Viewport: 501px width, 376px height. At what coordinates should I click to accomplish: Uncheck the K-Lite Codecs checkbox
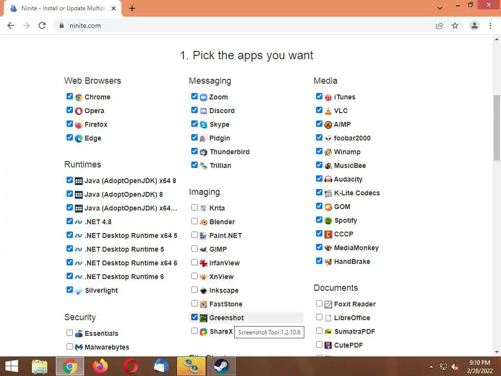[319, 192]
